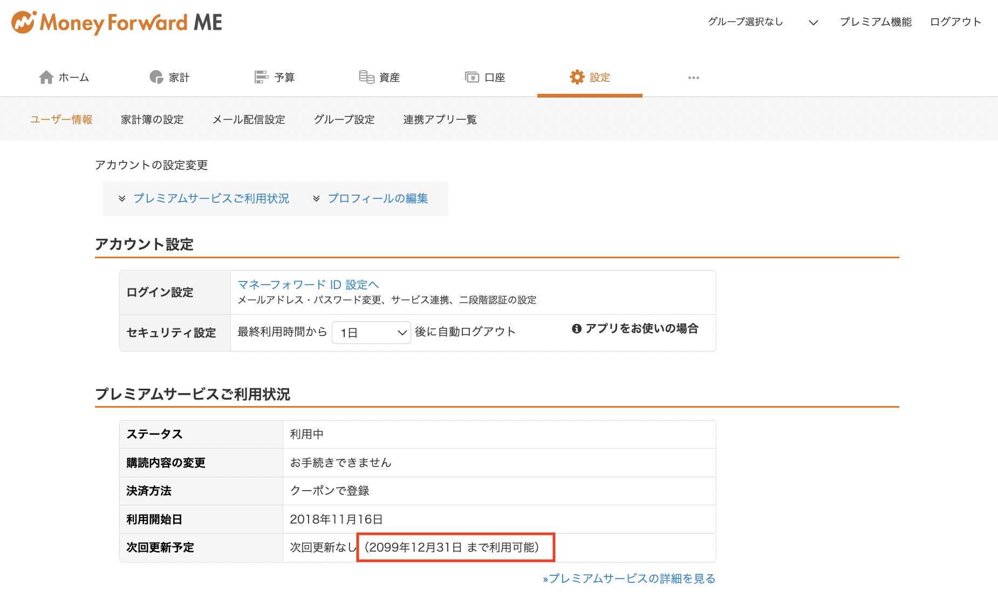Viewport: 998px width, 605px height.
Task: Open the メール配信設定 sub-tab
Action: pos(249,119)
